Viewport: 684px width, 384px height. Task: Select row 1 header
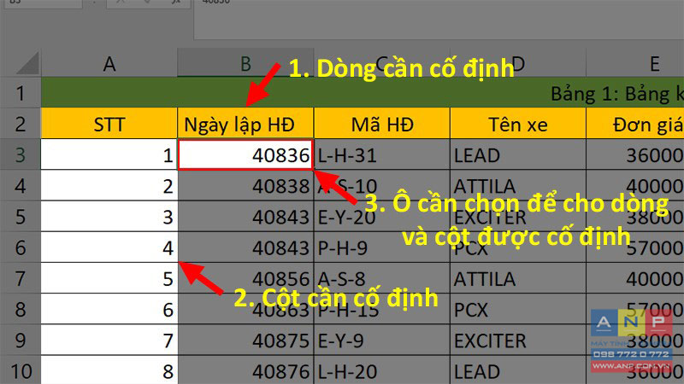click(21, 93)
